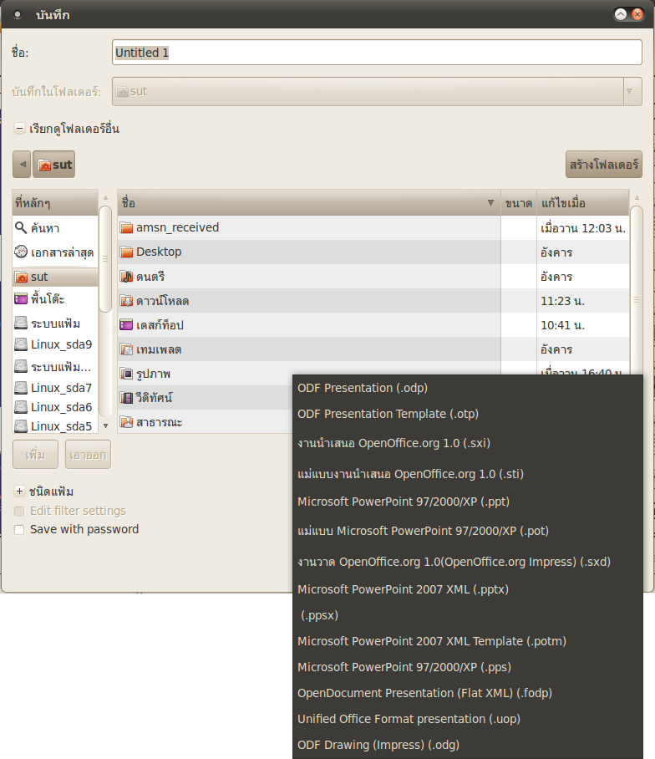Select Unified Office Format presentation (.uop)
Image resolution: width=655 pixels, height=759 pixels.
(468, 719)
